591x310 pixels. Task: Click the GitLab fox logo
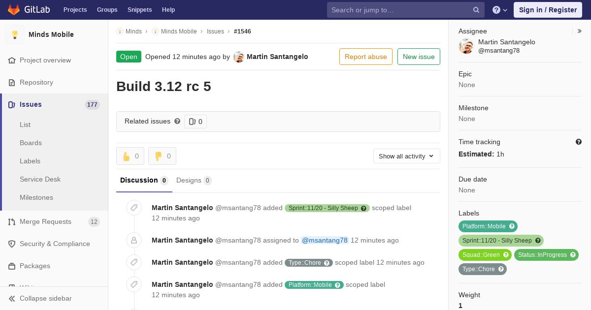point(14,9)
